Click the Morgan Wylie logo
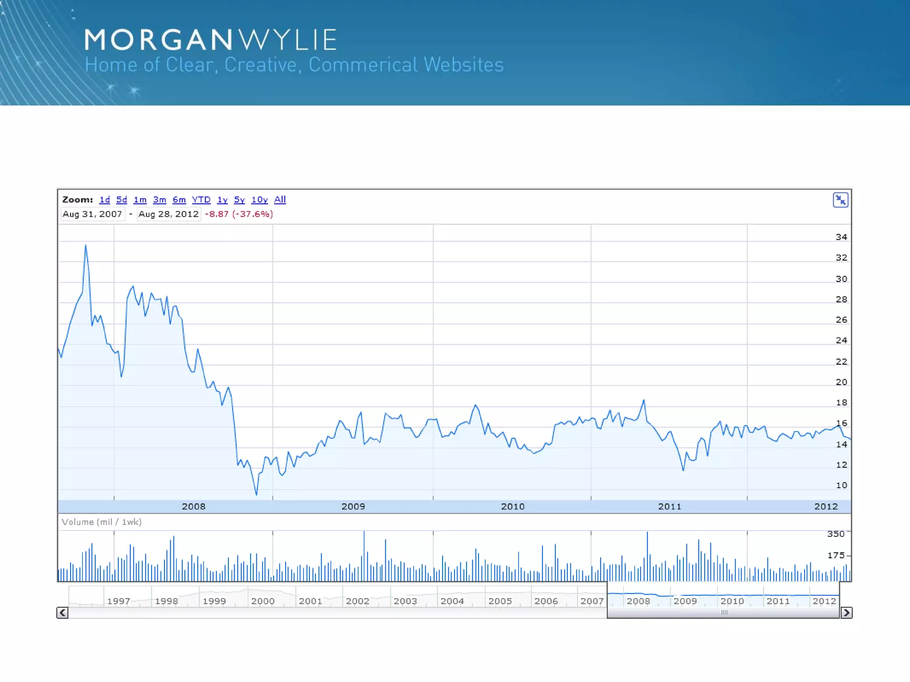This screenshot has height=682, width=910. click(211, 40)
